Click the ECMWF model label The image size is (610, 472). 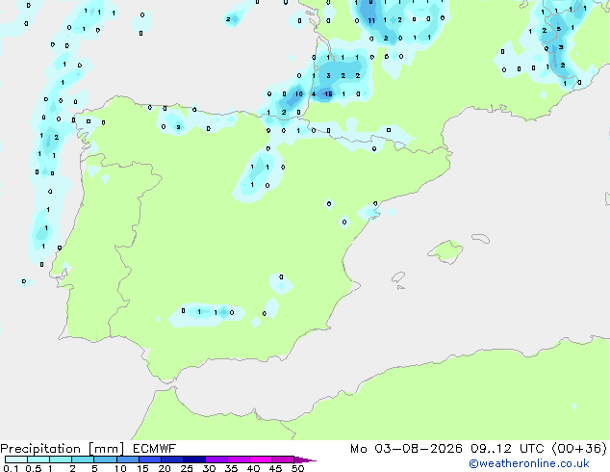155,449
